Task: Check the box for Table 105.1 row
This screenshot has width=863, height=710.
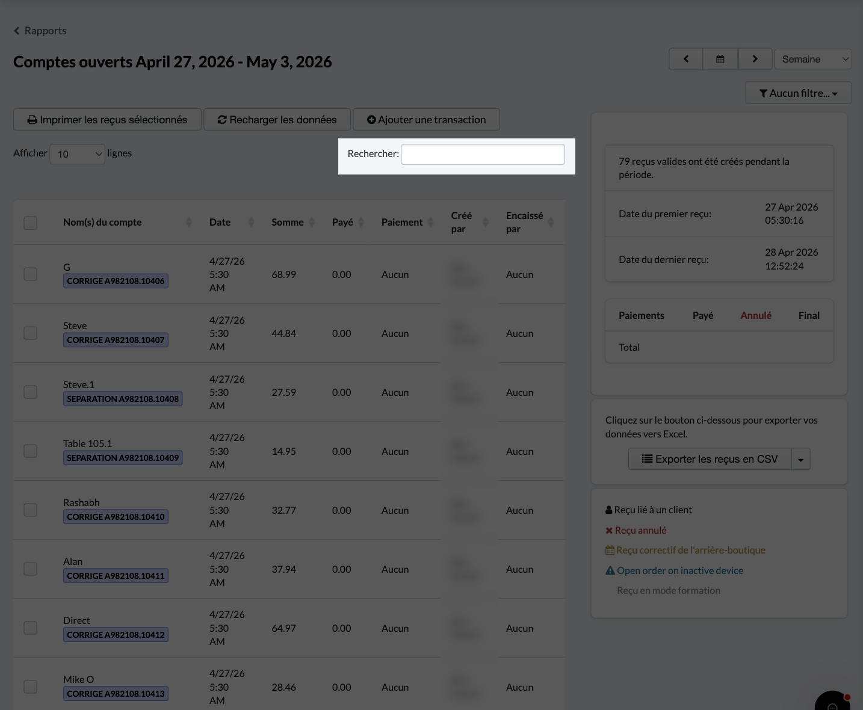Action: coord(30,451)
